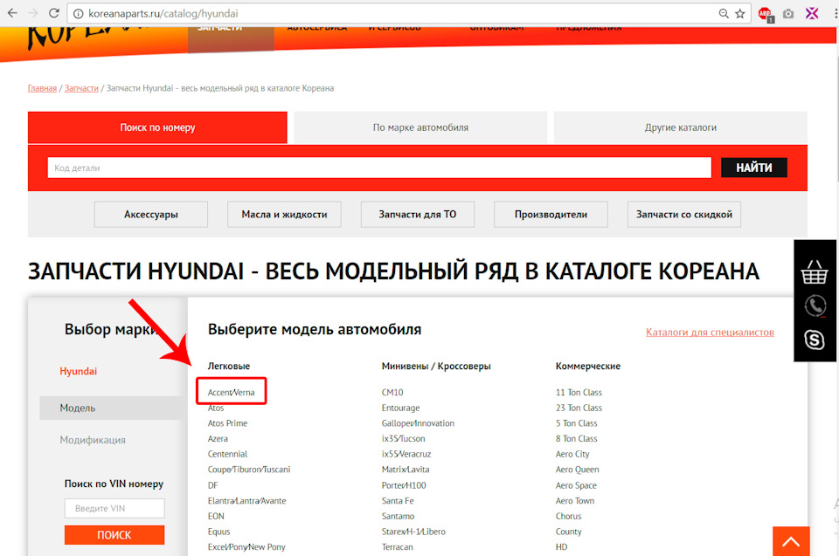Open Масла и жидкости category
839x556 pixels.
tap(284, 215)
